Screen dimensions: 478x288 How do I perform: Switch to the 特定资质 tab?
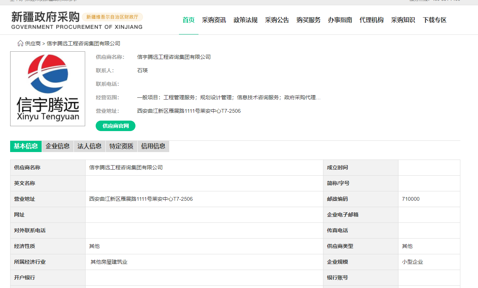click(x=121, y=146)
